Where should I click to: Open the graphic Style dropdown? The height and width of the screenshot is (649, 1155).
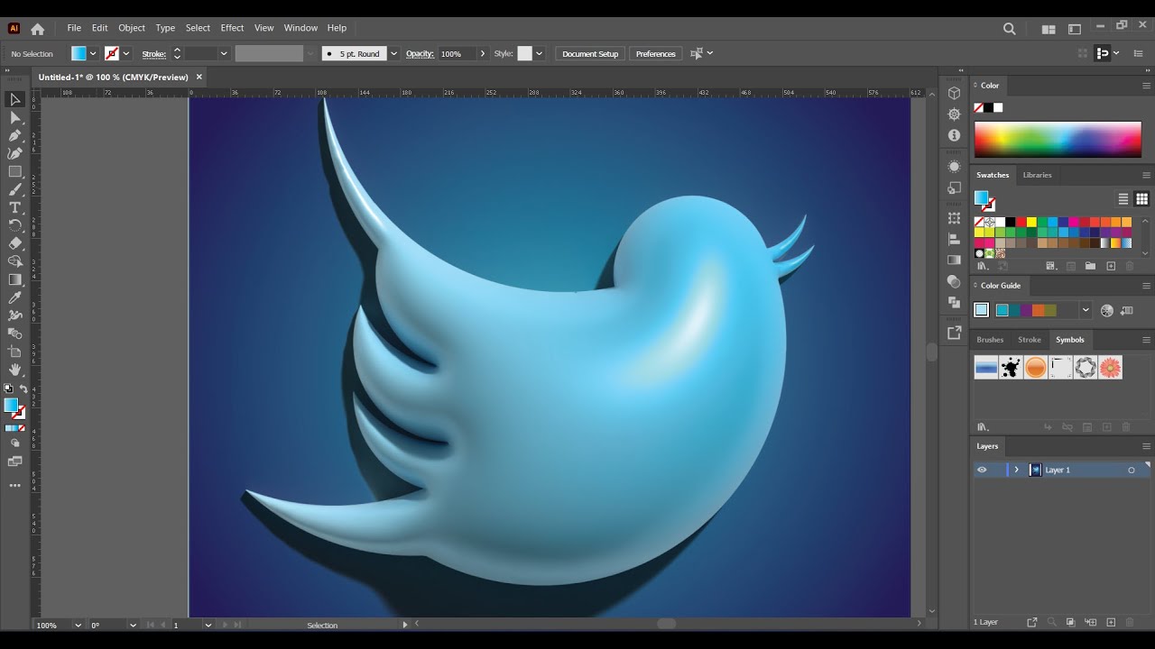coord(539,54)
